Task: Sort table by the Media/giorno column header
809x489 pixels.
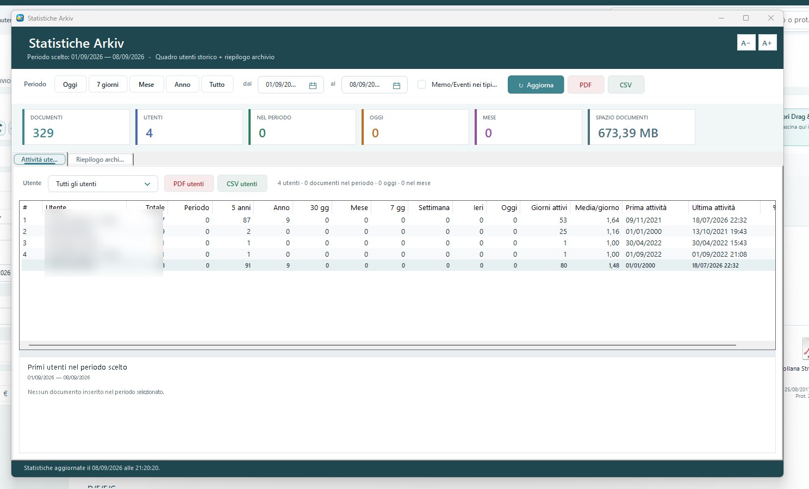Action: click(596, 208)
